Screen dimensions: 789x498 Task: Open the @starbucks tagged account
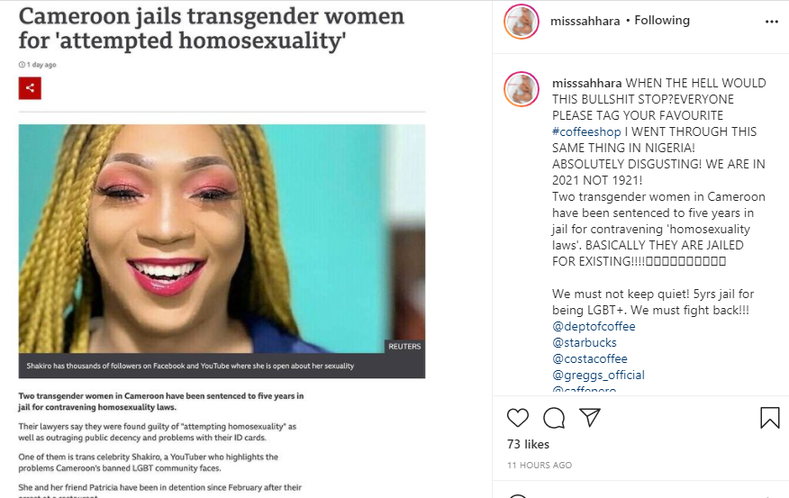[585, 342]
